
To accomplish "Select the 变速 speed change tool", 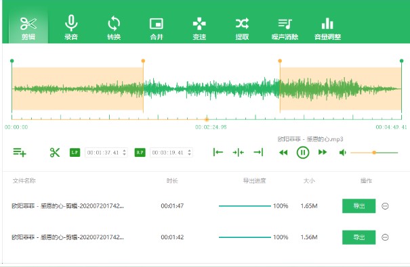I will [x=199, y=28].
